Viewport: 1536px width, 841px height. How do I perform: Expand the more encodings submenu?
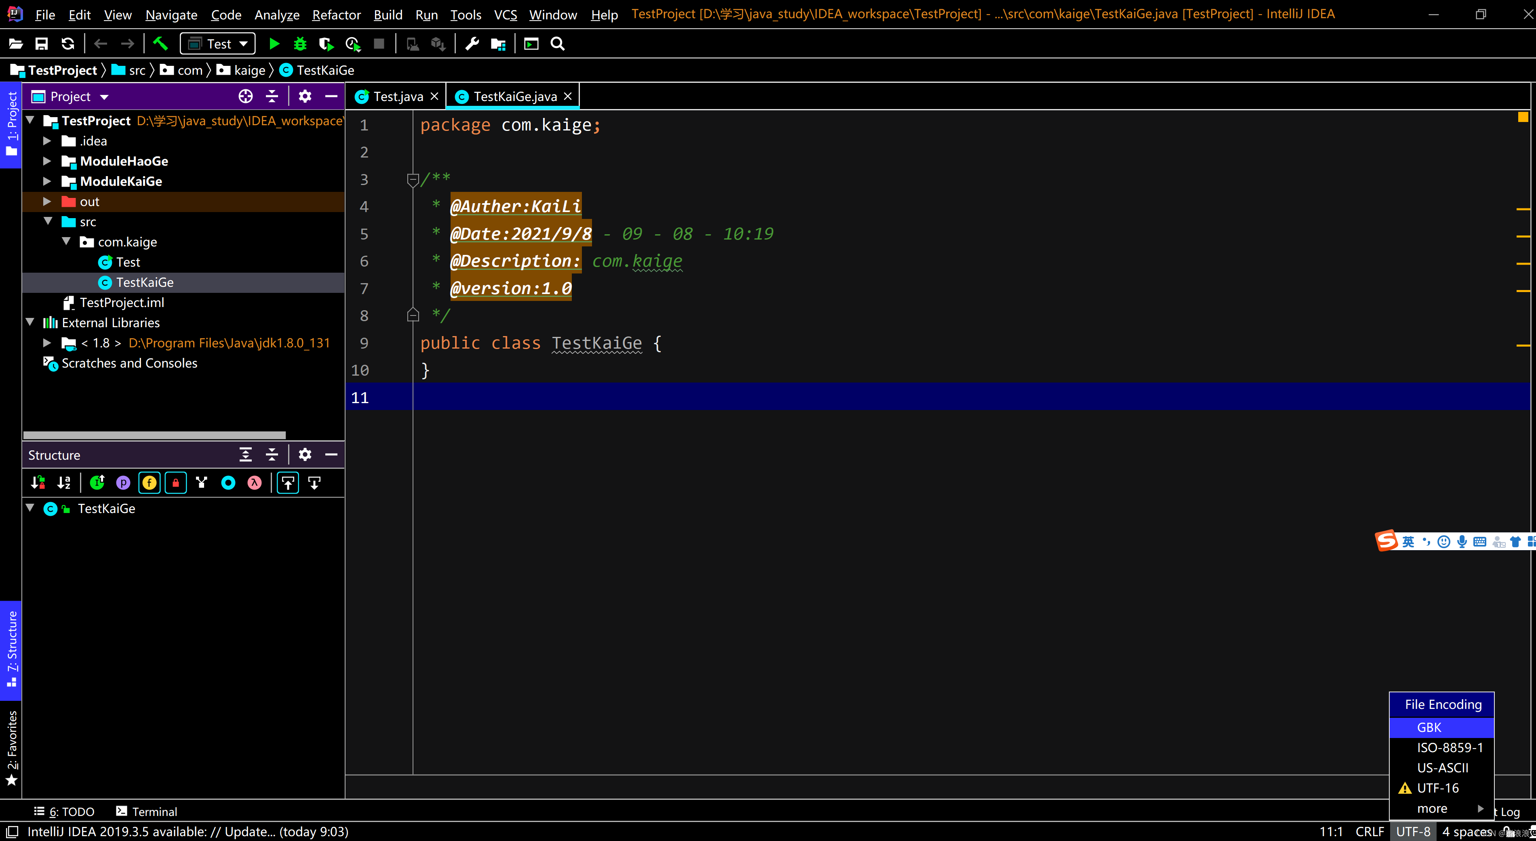[x=1441, y=808]
